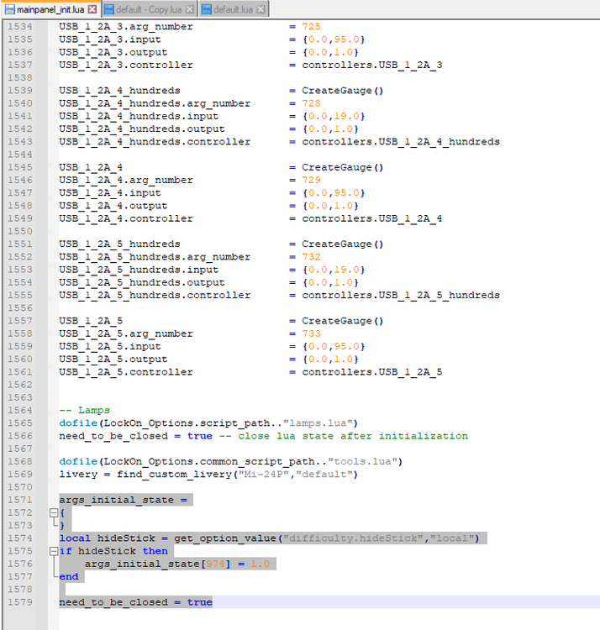600x630 pixels.
Task: Click {0.0,95.0} on line 1547
Action: tap(334, 193)
